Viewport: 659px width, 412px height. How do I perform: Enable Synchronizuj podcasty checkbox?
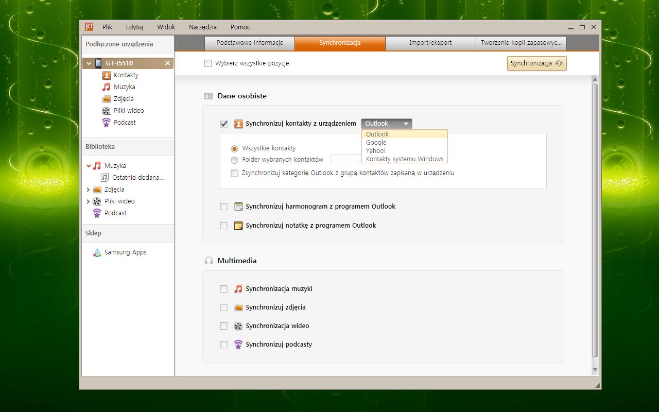[223, 345]
